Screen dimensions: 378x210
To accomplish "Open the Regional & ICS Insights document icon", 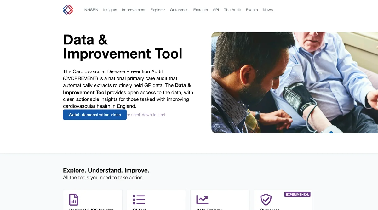I will (x=74, y=200).
